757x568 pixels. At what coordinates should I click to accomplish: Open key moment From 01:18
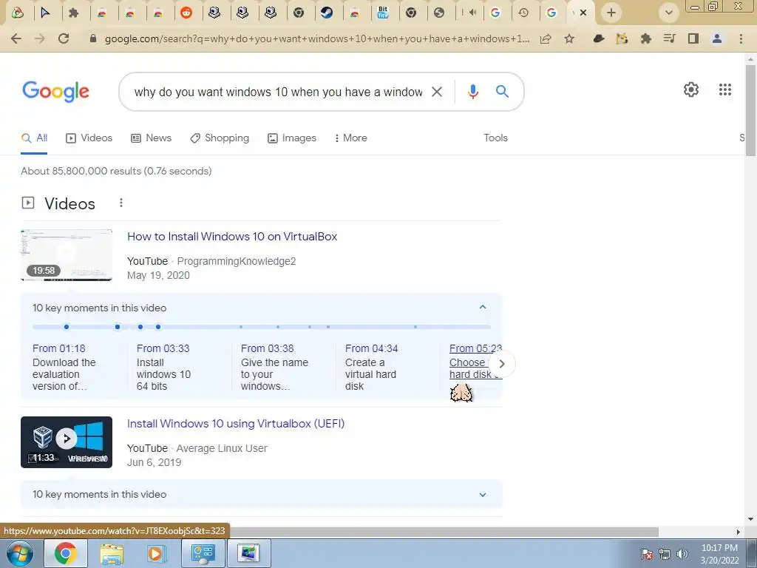[x=64, y=367]
